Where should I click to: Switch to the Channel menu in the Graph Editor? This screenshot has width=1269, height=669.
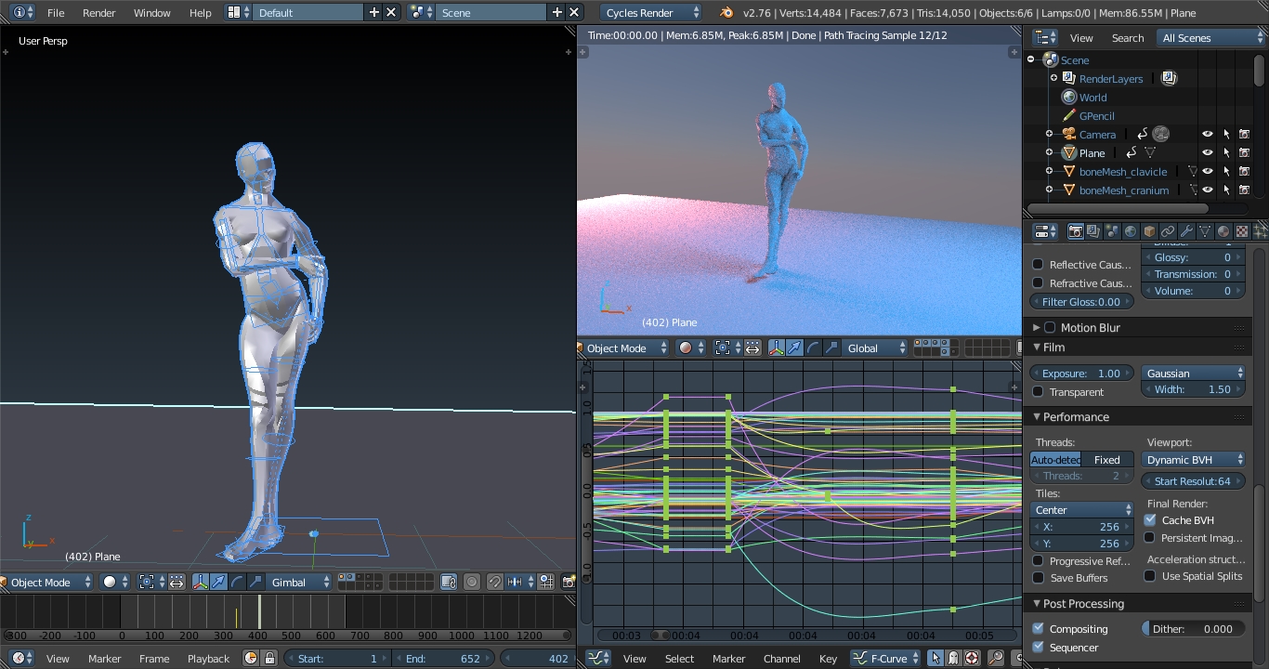click(782, 658)
